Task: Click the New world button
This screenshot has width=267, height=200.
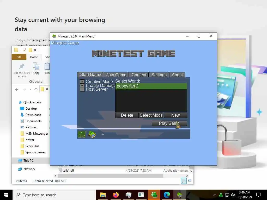Action: 175,115
